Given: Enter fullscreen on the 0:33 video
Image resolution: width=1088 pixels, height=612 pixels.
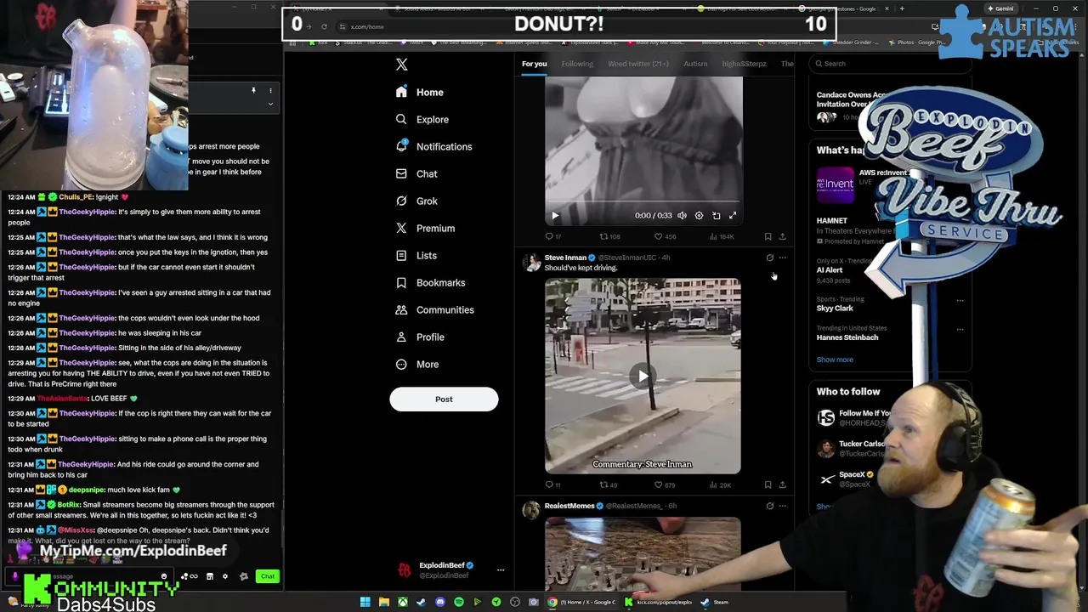Looking at the screenshot, I should (733, 216).
